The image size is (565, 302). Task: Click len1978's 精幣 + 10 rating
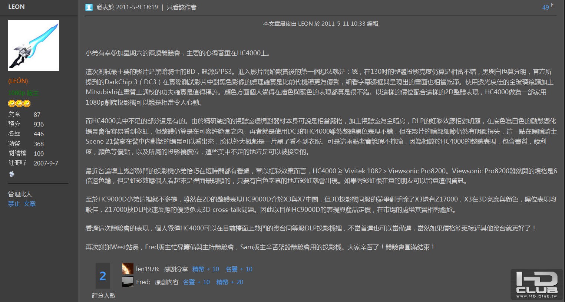[206, 269]
